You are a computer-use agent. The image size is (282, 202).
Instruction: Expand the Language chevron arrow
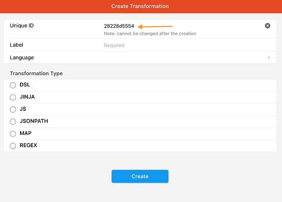269,58
